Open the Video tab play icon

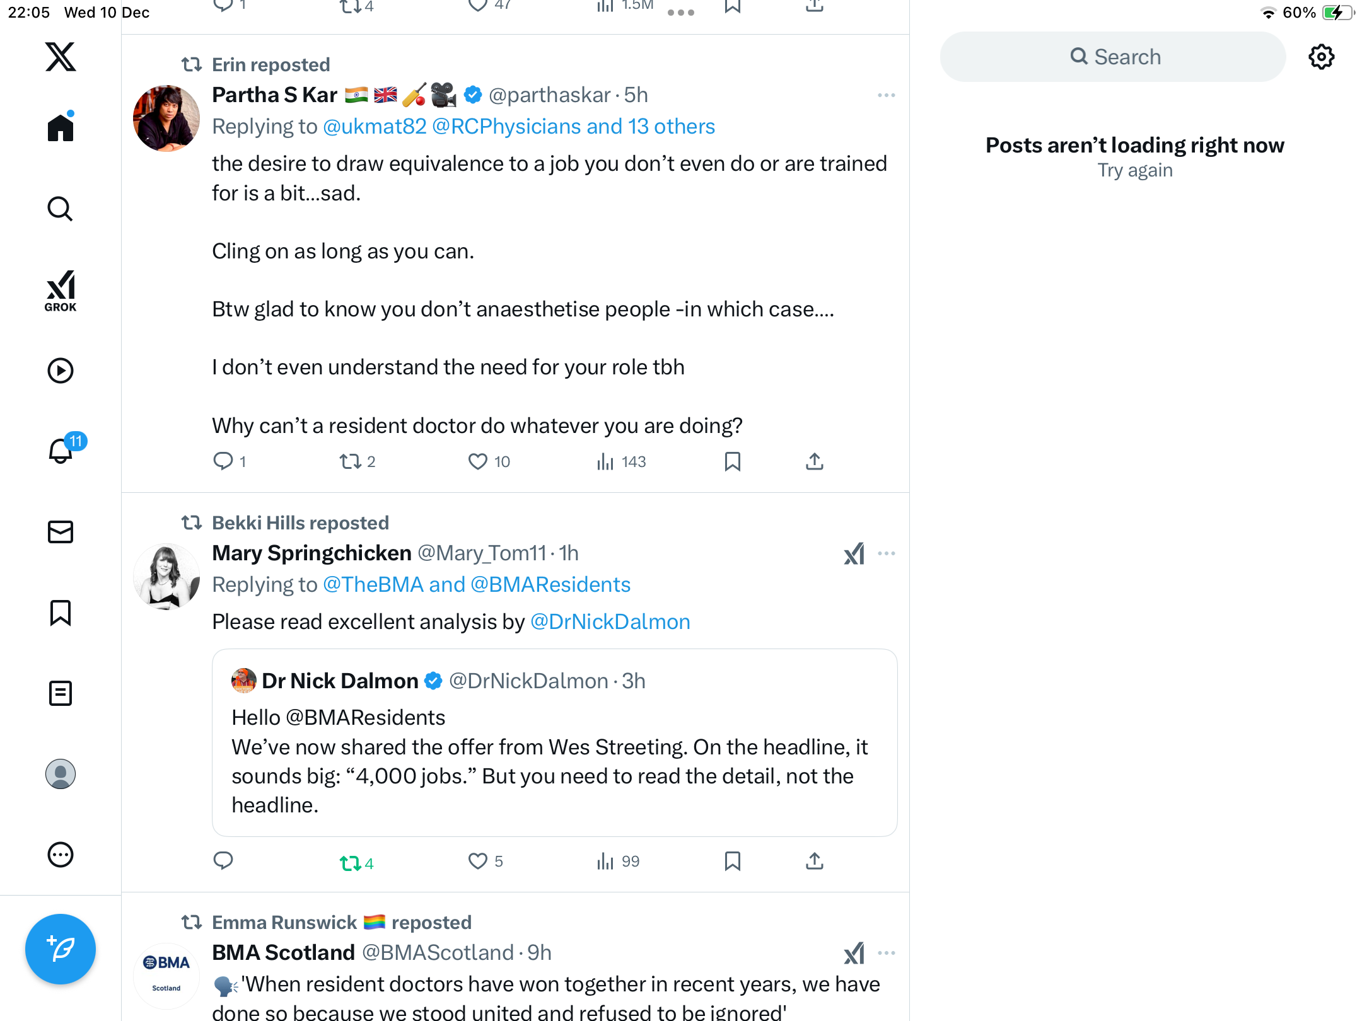[61, 371]
